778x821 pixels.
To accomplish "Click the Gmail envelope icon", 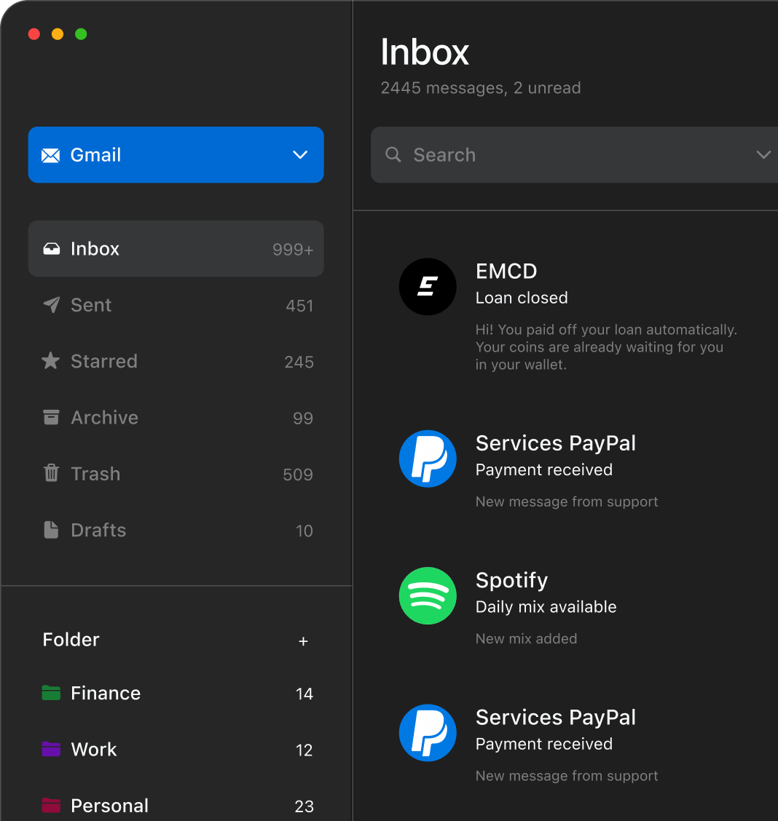I will (50, 155).
